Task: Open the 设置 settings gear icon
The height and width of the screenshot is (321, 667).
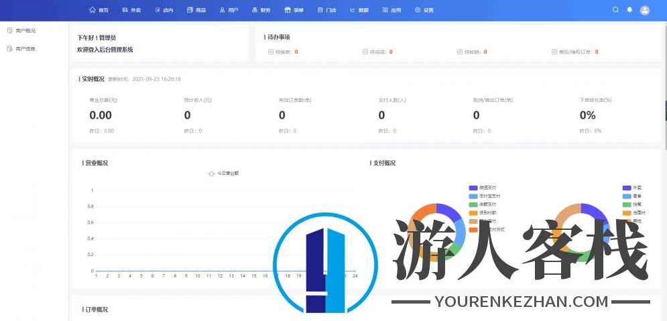Action: pyautogui.click(x=418, y=10)
